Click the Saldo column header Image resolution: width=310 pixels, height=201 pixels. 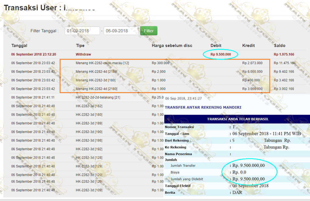279,46
